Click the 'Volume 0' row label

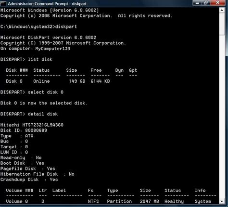click(17, 201)
